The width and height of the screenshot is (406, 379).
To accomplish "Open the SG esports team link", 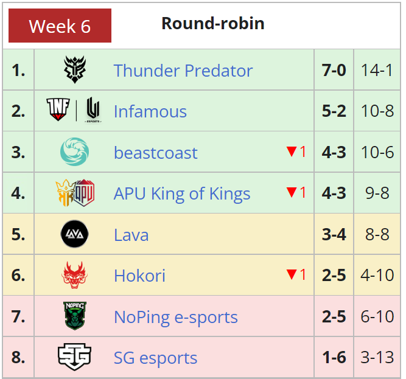I will tap(156, 358).
